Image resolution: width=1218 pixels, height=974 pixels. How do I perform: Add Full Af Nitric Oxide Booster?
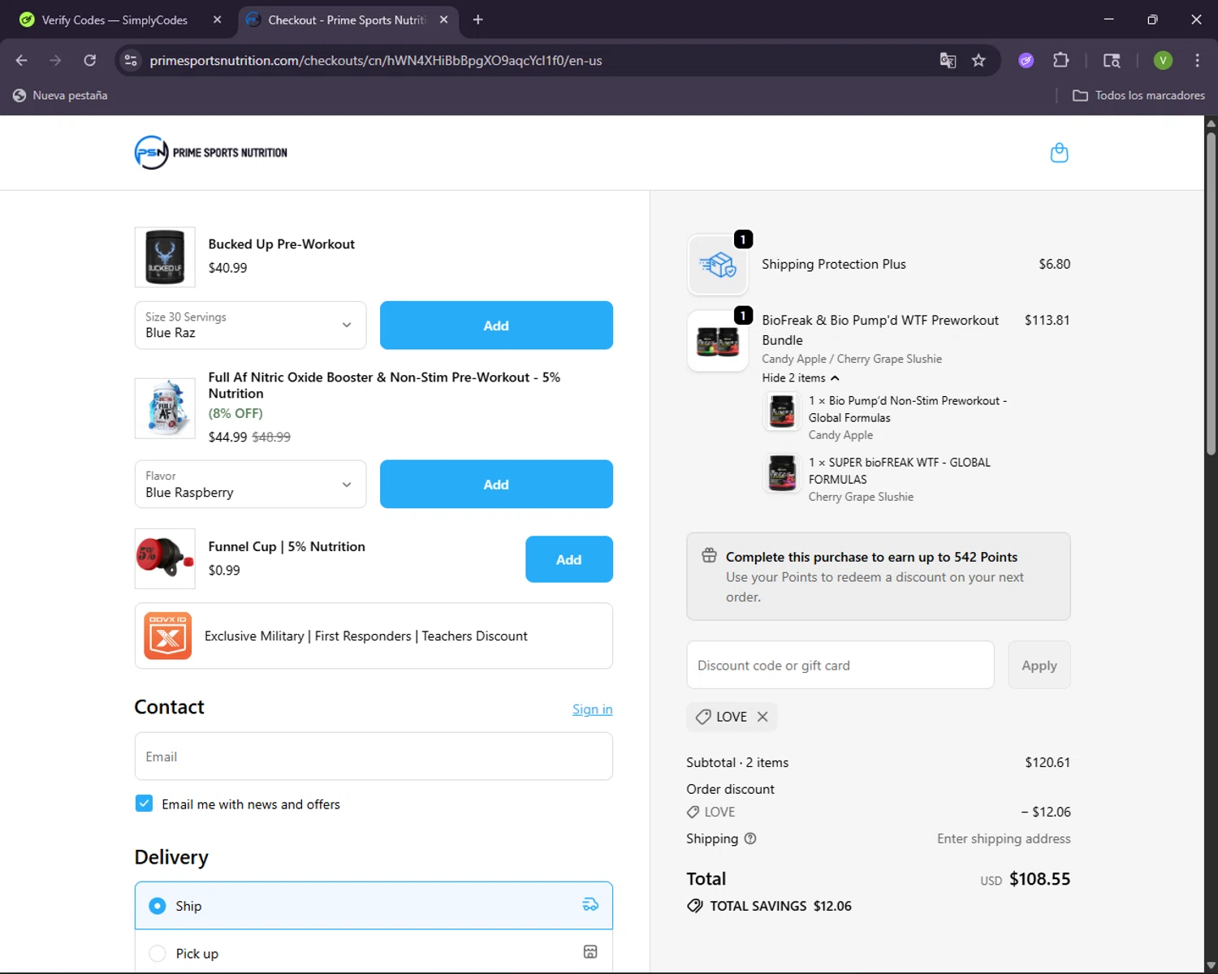tap(496, 485)
